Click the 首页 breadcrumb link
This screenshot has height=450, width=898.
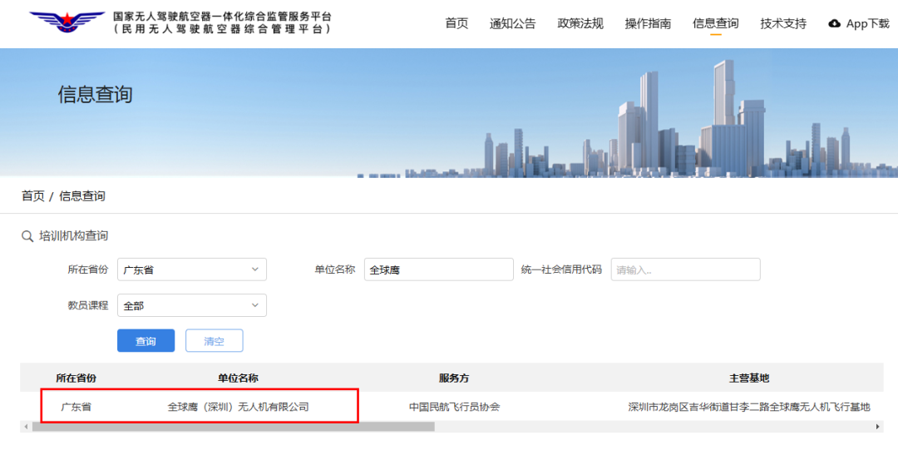(32, 196)
